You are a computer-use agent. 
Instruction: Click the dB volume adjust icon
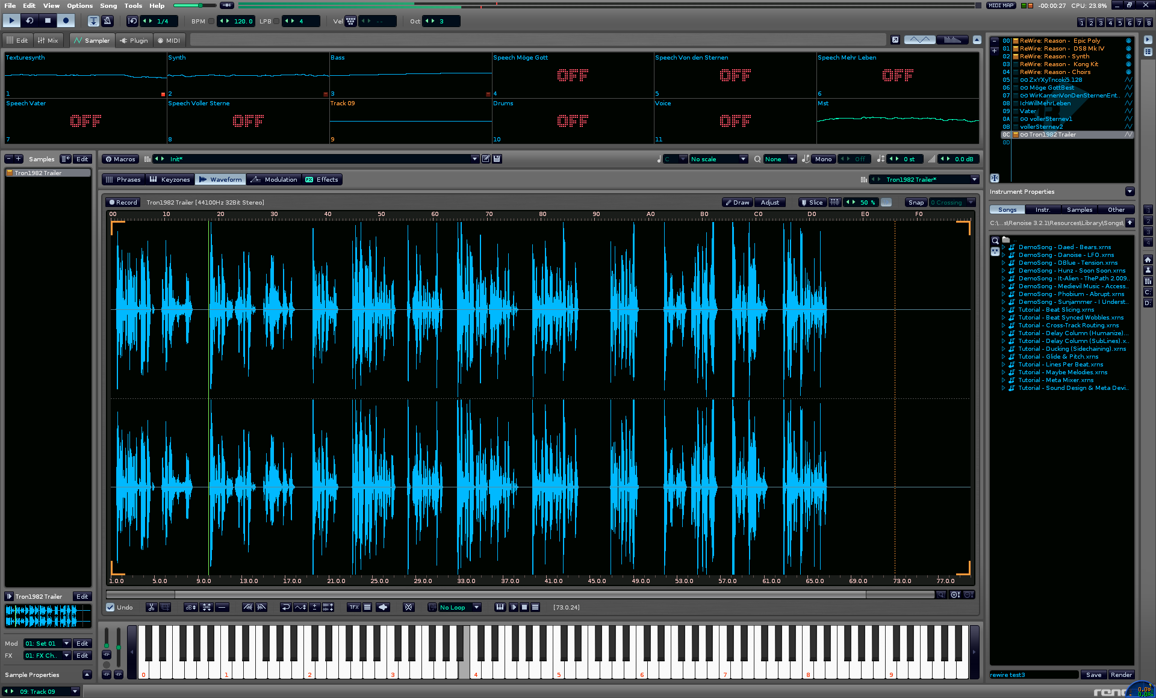pyautogui.click(x=190, y=607)
